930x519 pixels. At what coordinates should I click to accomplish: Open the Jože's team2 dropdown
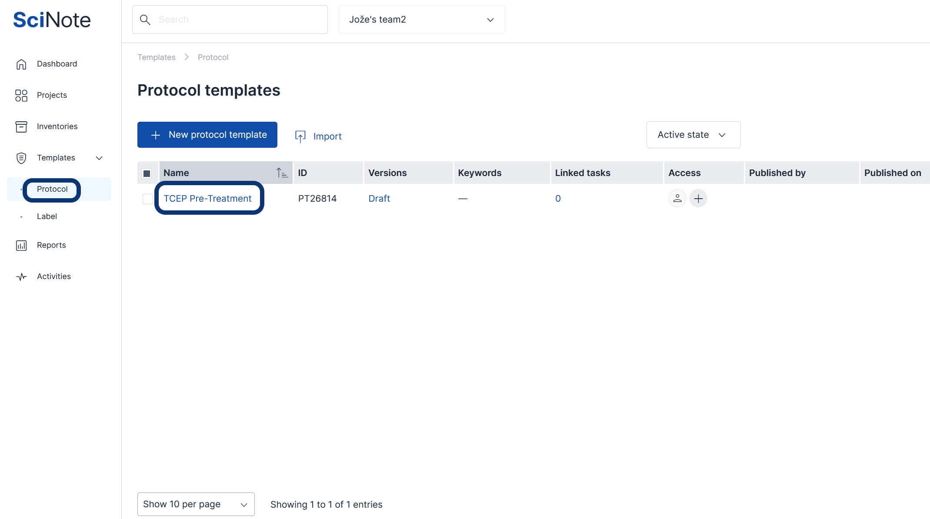(421, 20)
